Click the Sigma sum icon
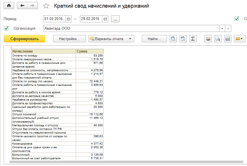The width and height of the screenshot is (247, 166). point(193,39)
